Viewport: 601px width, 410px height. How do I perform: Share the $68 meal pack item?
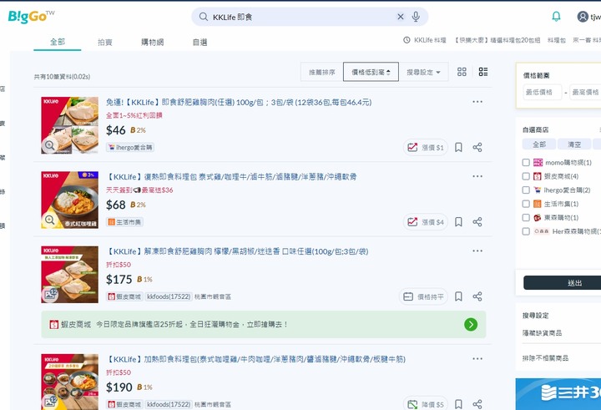(x=477, y=221)
